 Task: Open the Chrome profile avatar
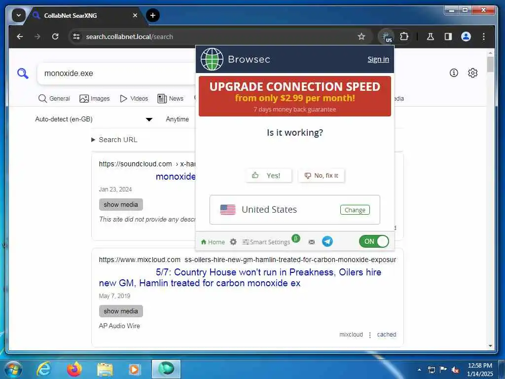[x=466, y=37]
